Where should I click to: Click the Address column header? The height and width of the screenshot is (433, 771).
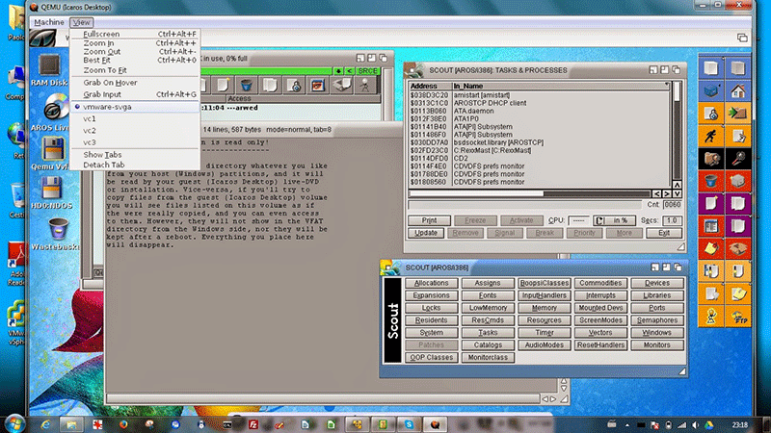pos(430,86)
